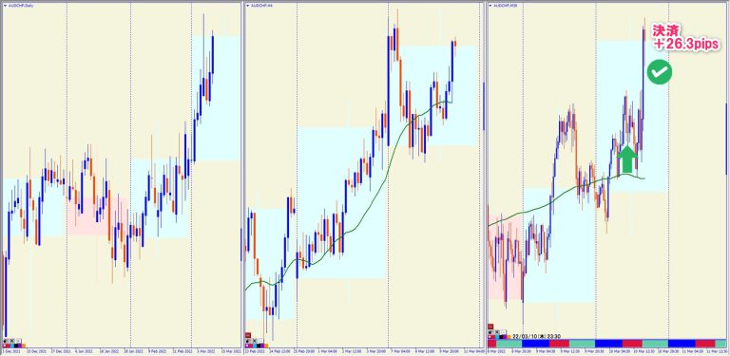Pick the orange color swatch in the H4 chart
This screenshot has height=356, width=730.
pos(266,346)
